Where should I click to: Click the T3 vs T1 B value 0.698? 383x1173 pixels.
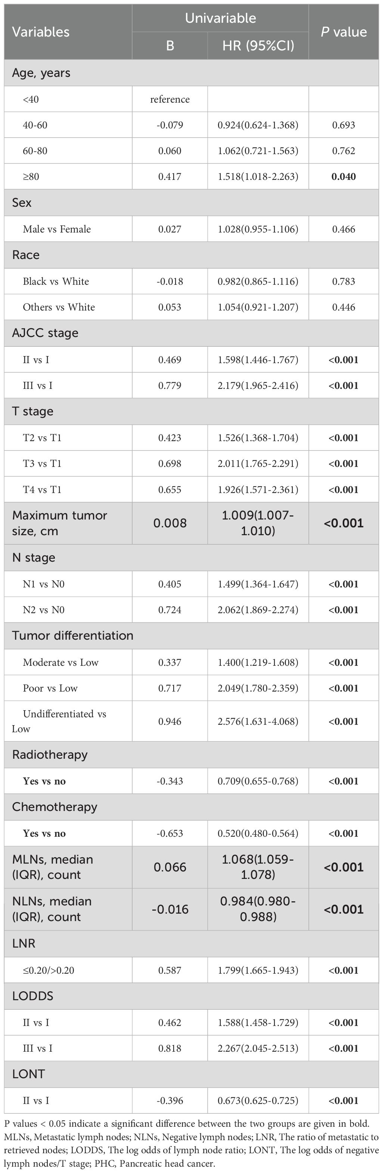(x=170, y=464)
